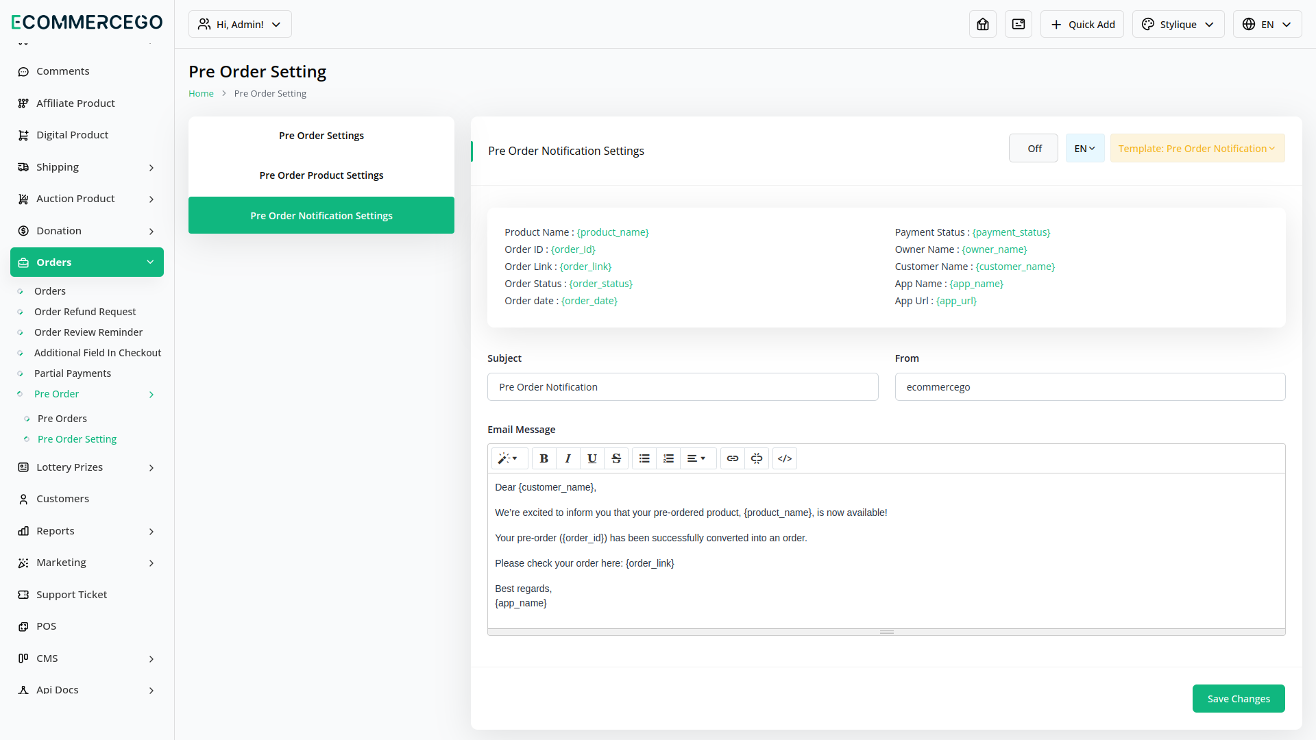
Task: Open the POS register icon in header
Action: (1019, 24)
